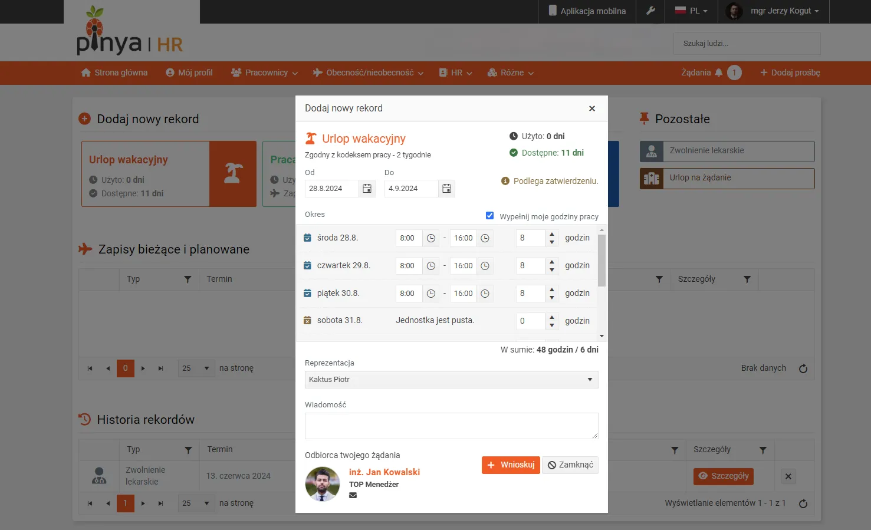Submit the request with Wnioskuj button
Viewport: 871px width, 530px height.
coord(511,465)
